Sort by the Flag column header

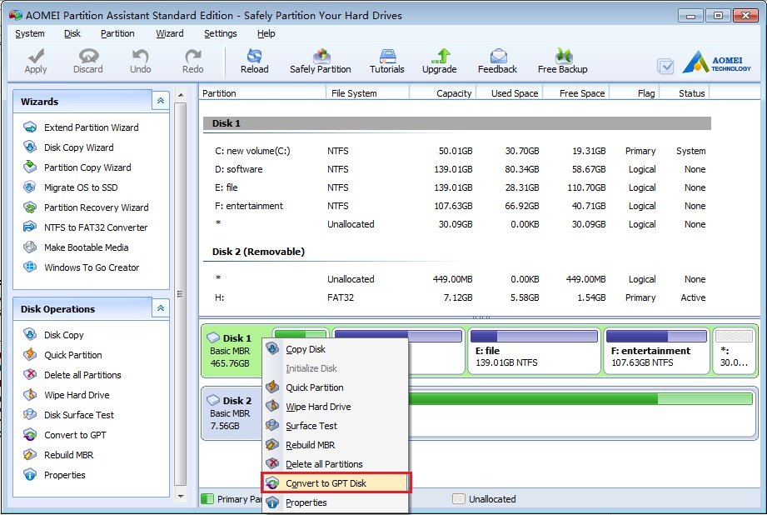(x=635, y=93)
